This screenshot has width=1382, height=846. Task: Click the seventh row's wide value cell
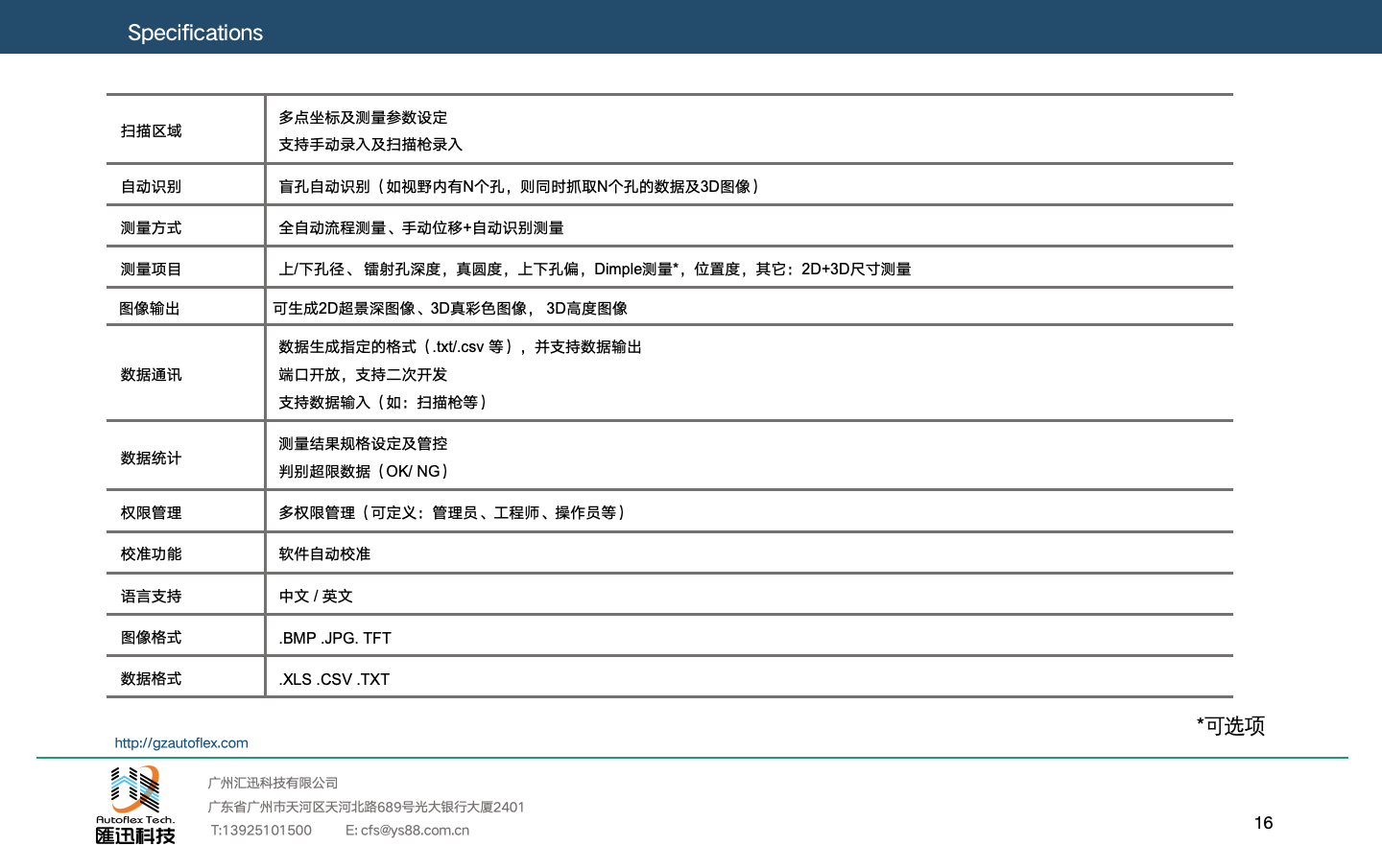(749, 455)
